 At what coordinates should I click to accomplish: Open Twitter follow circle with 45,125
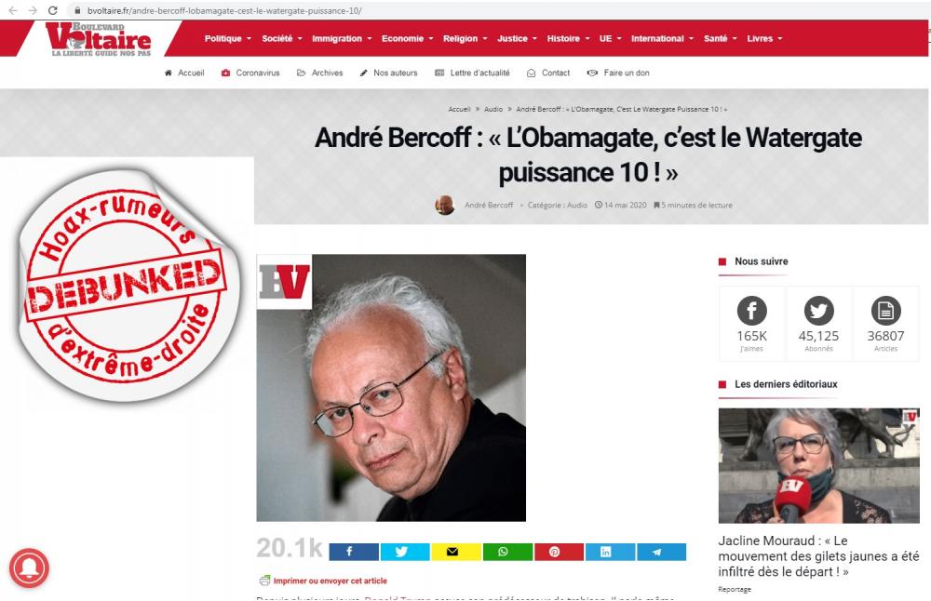(818, 311)
